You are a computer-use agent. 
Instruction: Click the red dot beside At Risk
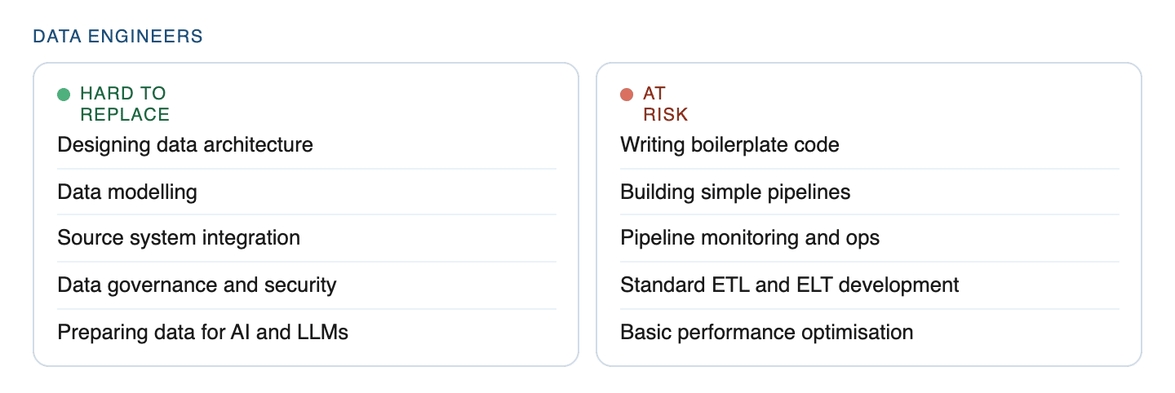[x=627, y=95]
